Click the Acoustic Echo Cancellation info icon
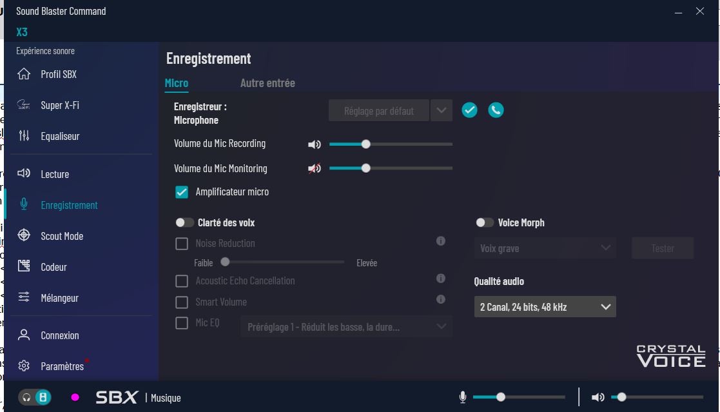720x412 pixels. [441, 279]
